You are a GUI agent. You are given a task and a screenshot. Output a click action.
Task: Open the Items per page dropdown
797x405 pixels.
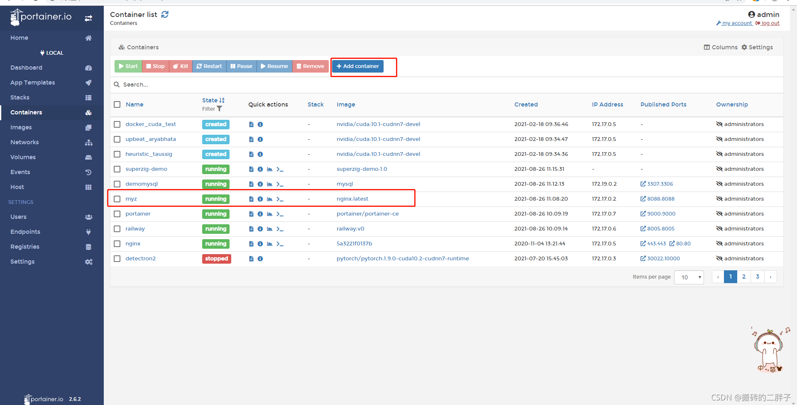689,277
